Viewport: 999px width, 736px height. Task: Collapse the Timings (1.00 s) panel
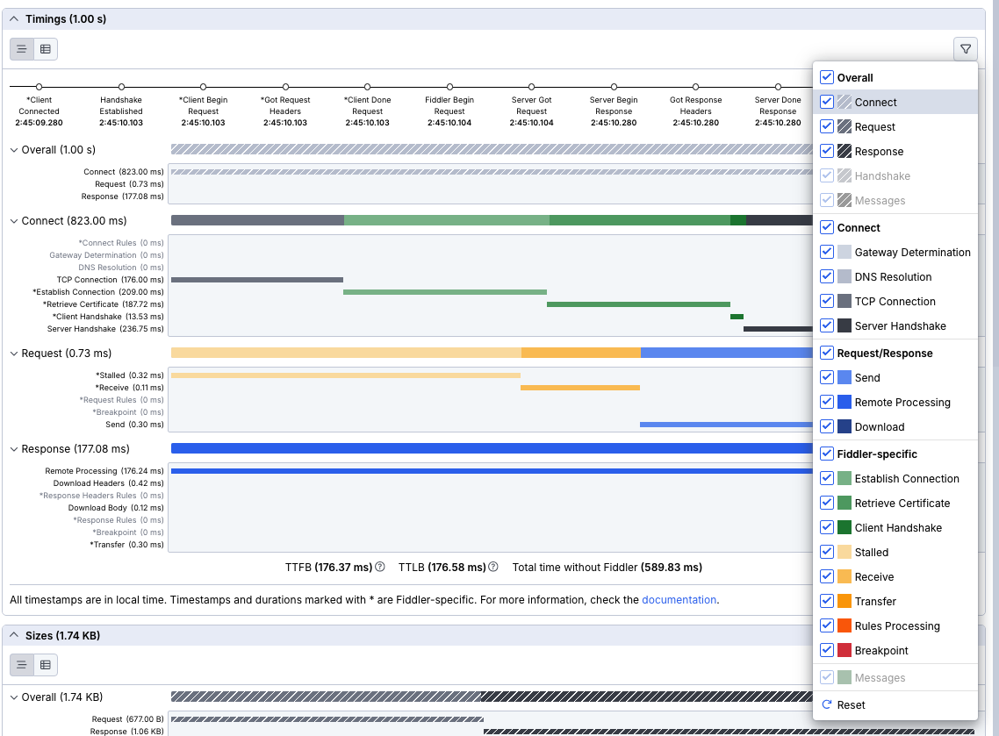14,18
